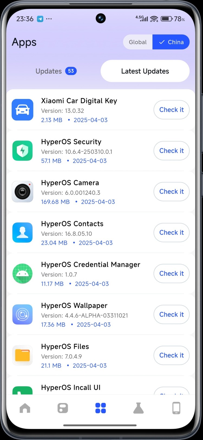Open the phone device tab in bottom bar
The image size is (203, 440).
[x=176, y=408]
